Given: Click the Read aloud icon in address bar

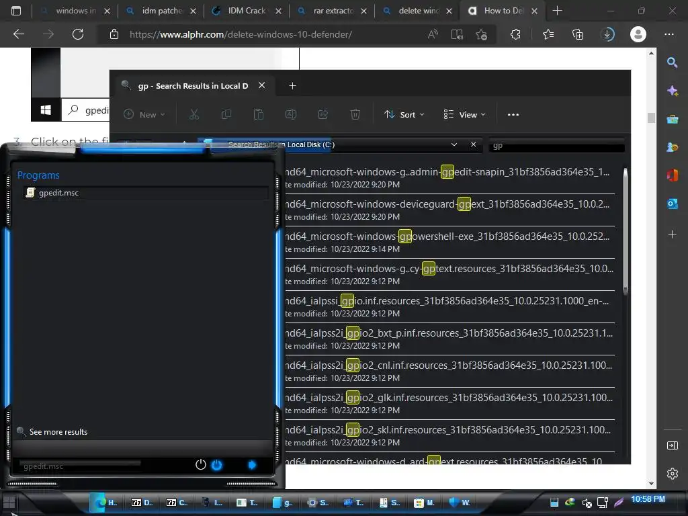Looking at the screenshot, I should [x=433, y=34].
